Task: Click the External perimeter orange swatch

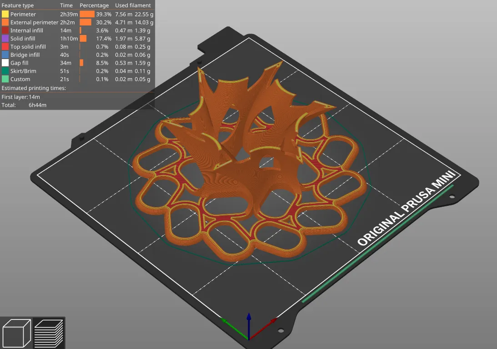Action: [x=5, y=22]
